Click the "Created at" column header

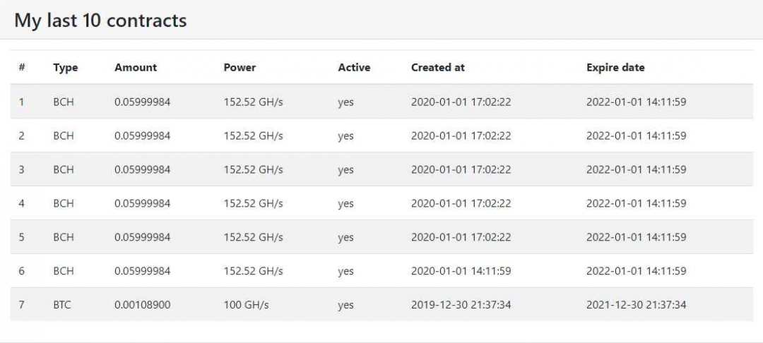(438, 68)
